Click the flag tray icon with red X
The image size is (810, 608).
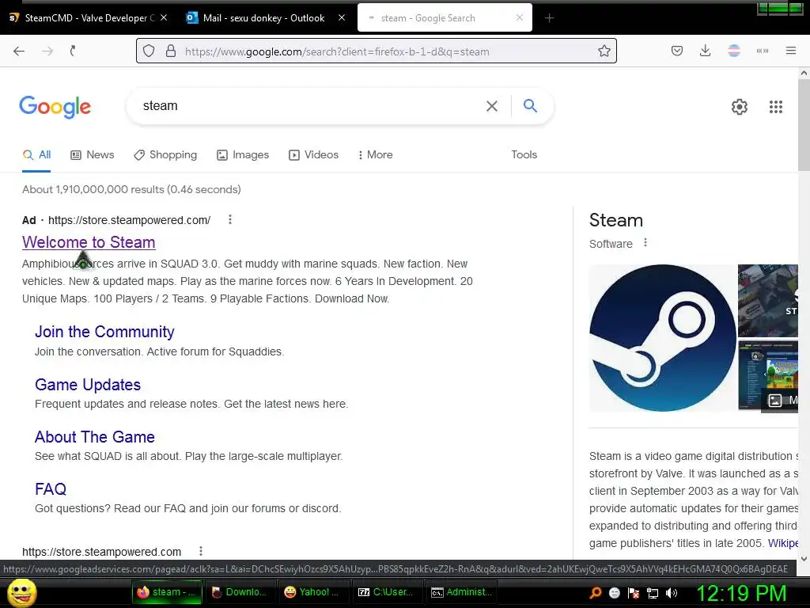coord(634,593)
